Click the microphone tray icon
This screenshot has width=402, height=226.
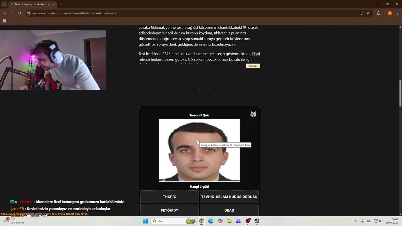point(362,221)
